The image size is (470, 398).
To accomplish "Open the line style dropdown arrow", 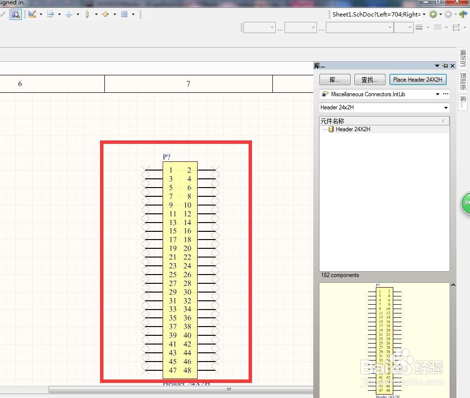I will [446, 28].
